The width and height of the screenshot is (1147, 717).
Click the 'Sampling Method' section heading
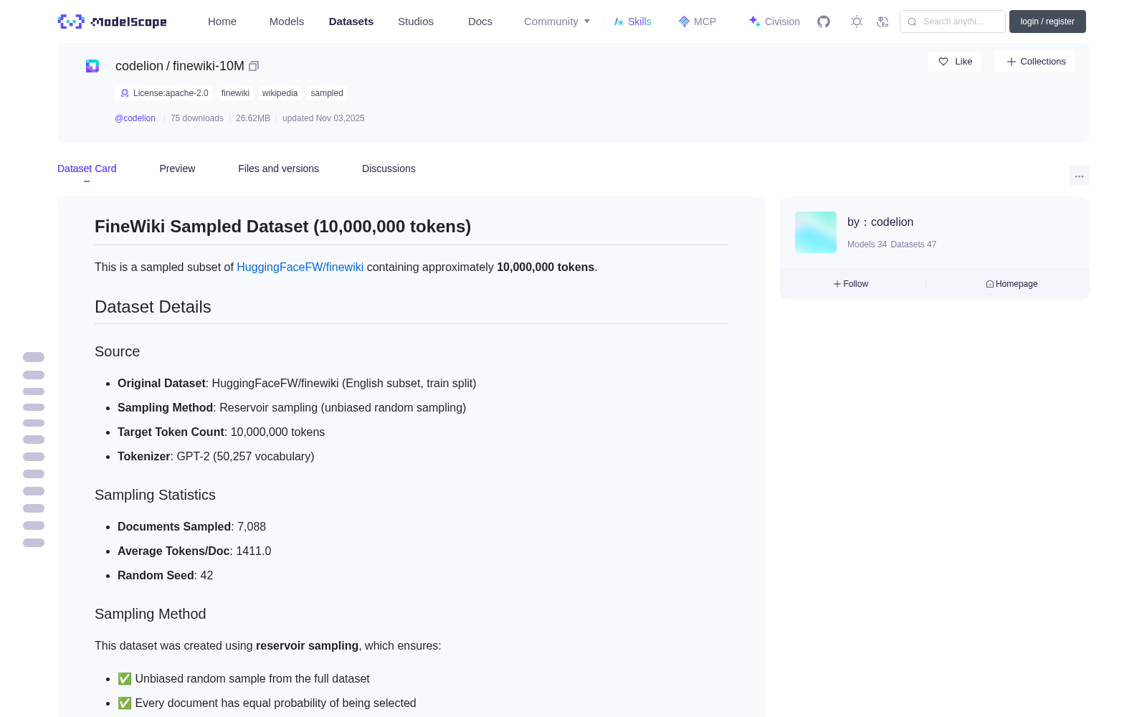[150, 614]
